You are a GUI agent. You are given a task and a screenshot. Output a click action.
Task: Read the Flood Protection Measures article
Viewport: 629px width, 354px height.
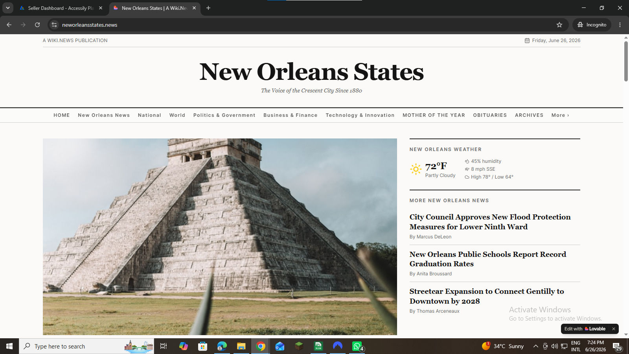[490, 222]
